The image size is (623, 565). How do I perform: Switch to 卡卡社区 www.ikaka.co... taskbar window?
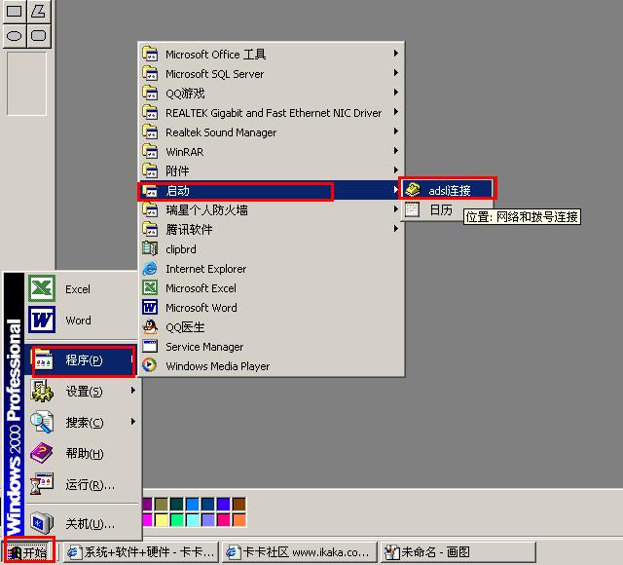point(299,552)
